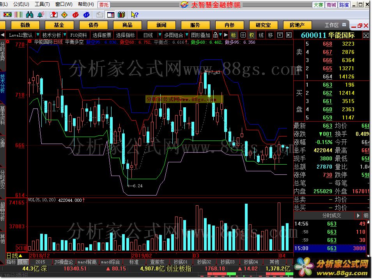Open the 公式(U) menu
372x279 pixels.
[21, 4]
